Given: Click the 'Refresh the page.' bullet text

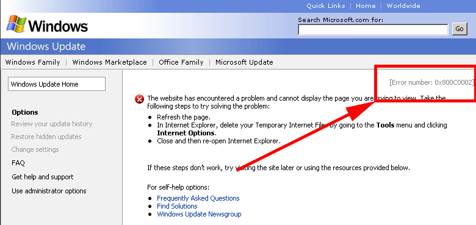Looking at the screenshot, I should click(184, 117).
